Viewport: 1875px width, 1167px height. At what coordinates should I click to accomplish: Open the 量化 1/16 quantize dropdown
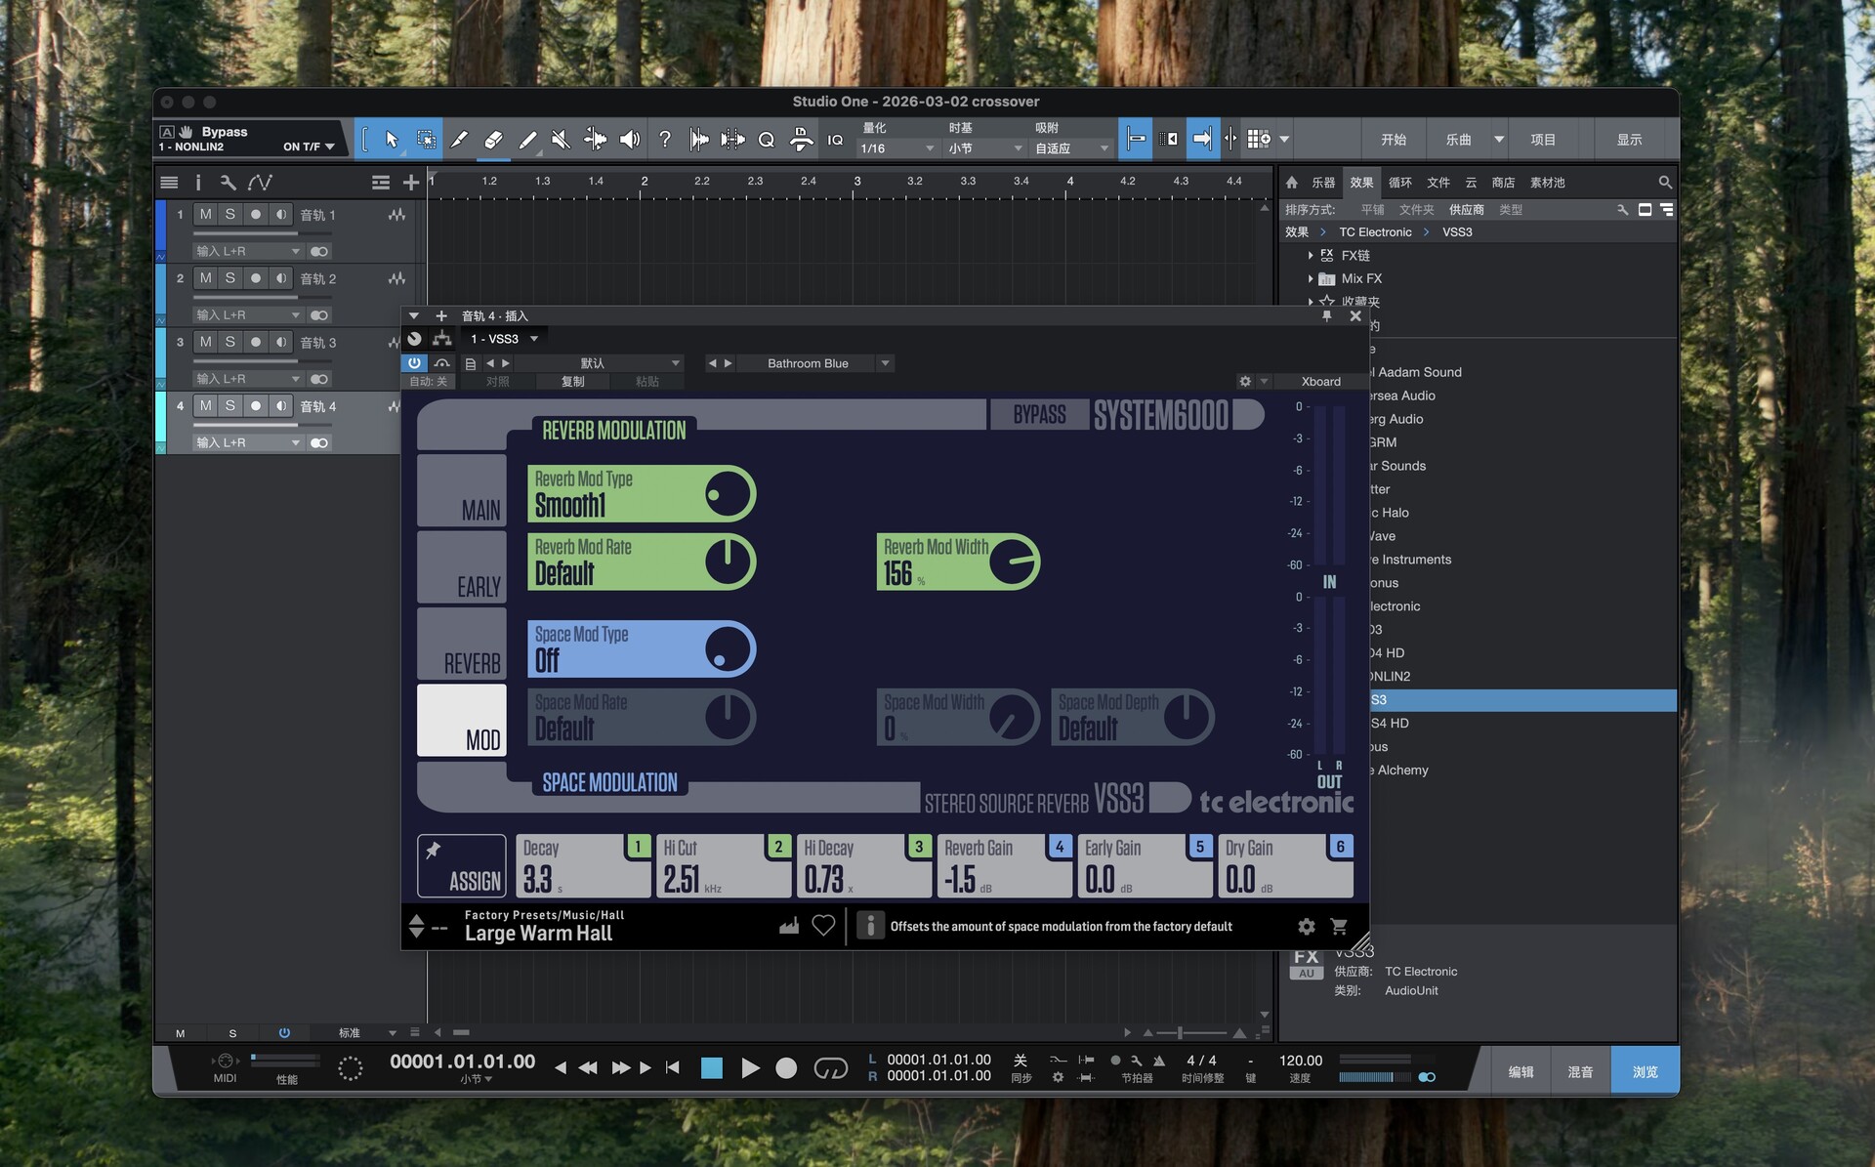click(x=897, y=148)
